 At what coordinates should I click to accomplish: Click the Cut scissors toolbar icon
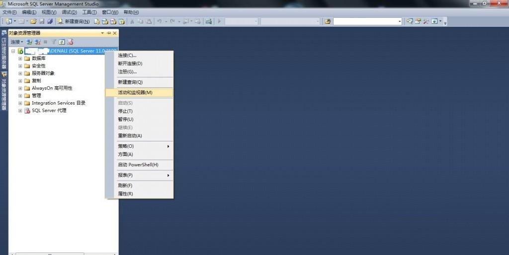tap(132, 21)
